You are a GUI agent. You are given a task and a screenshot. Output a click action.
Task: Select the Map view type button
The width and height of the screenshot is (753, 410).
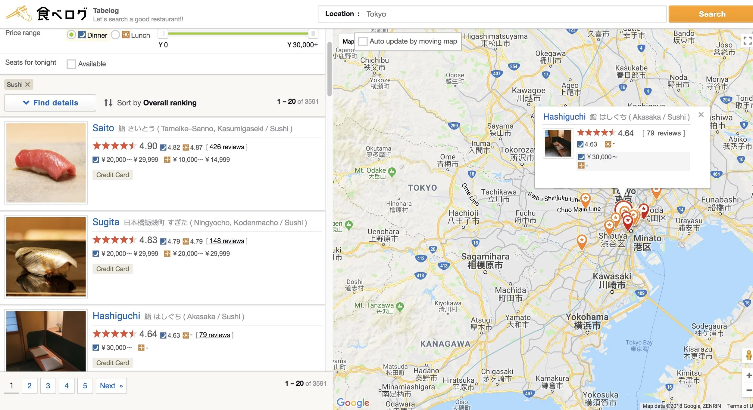[x=348, y=41]
